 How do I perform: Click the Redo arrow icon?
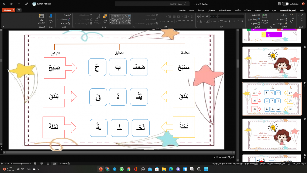coord(302,19)
